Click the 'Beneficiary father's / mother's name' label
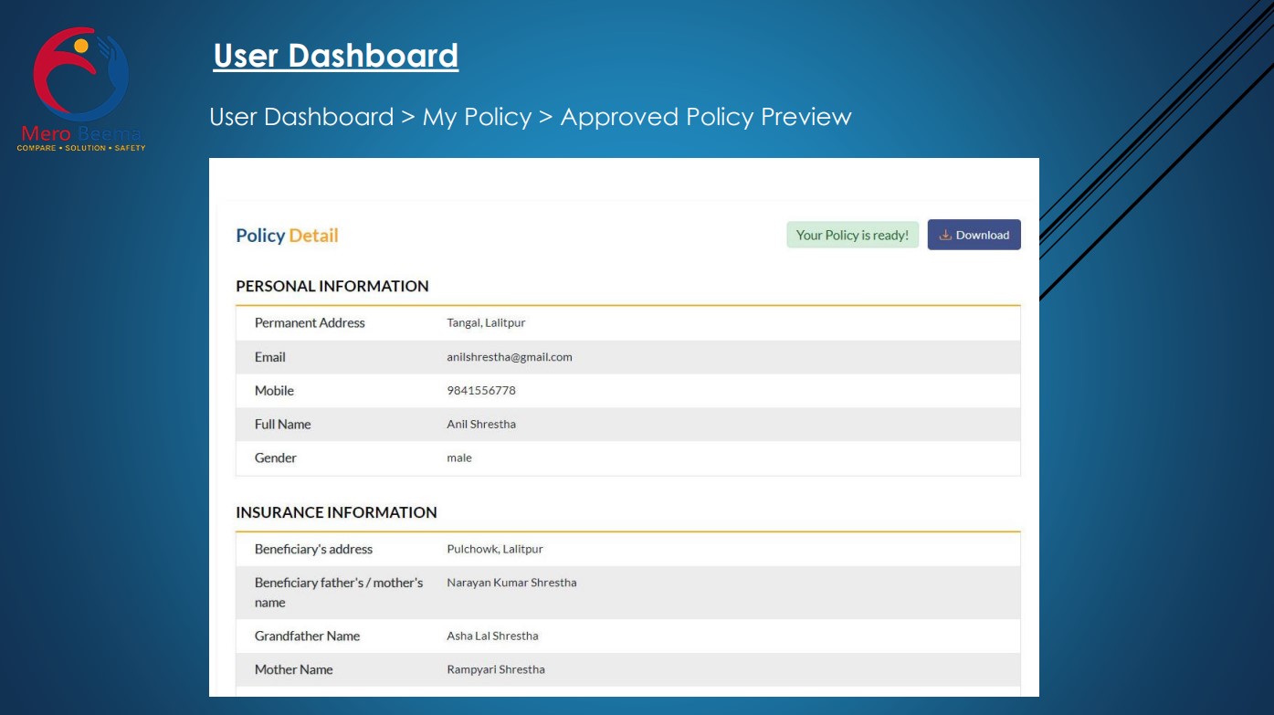The image size is (1274, 715). coord(338,592)
